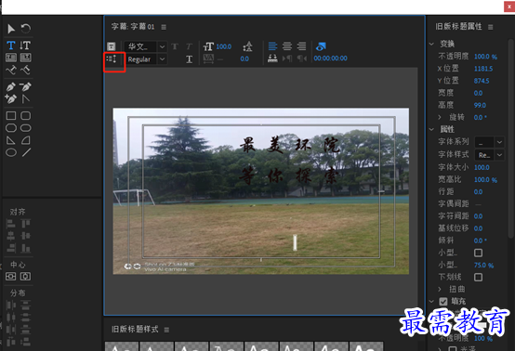Select the Selection arrow tool
Image resolution: width=515 pixels, height=351 pixels.
(x=11, y=29)
